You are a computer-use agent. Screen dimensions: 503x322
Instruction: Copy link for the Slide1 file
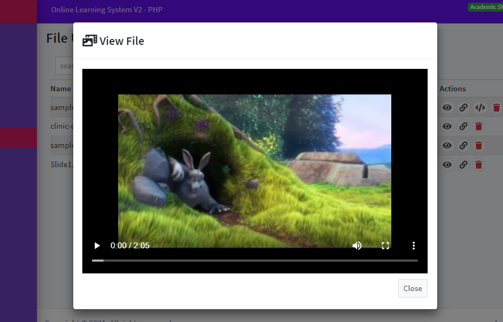click(463, 164)
